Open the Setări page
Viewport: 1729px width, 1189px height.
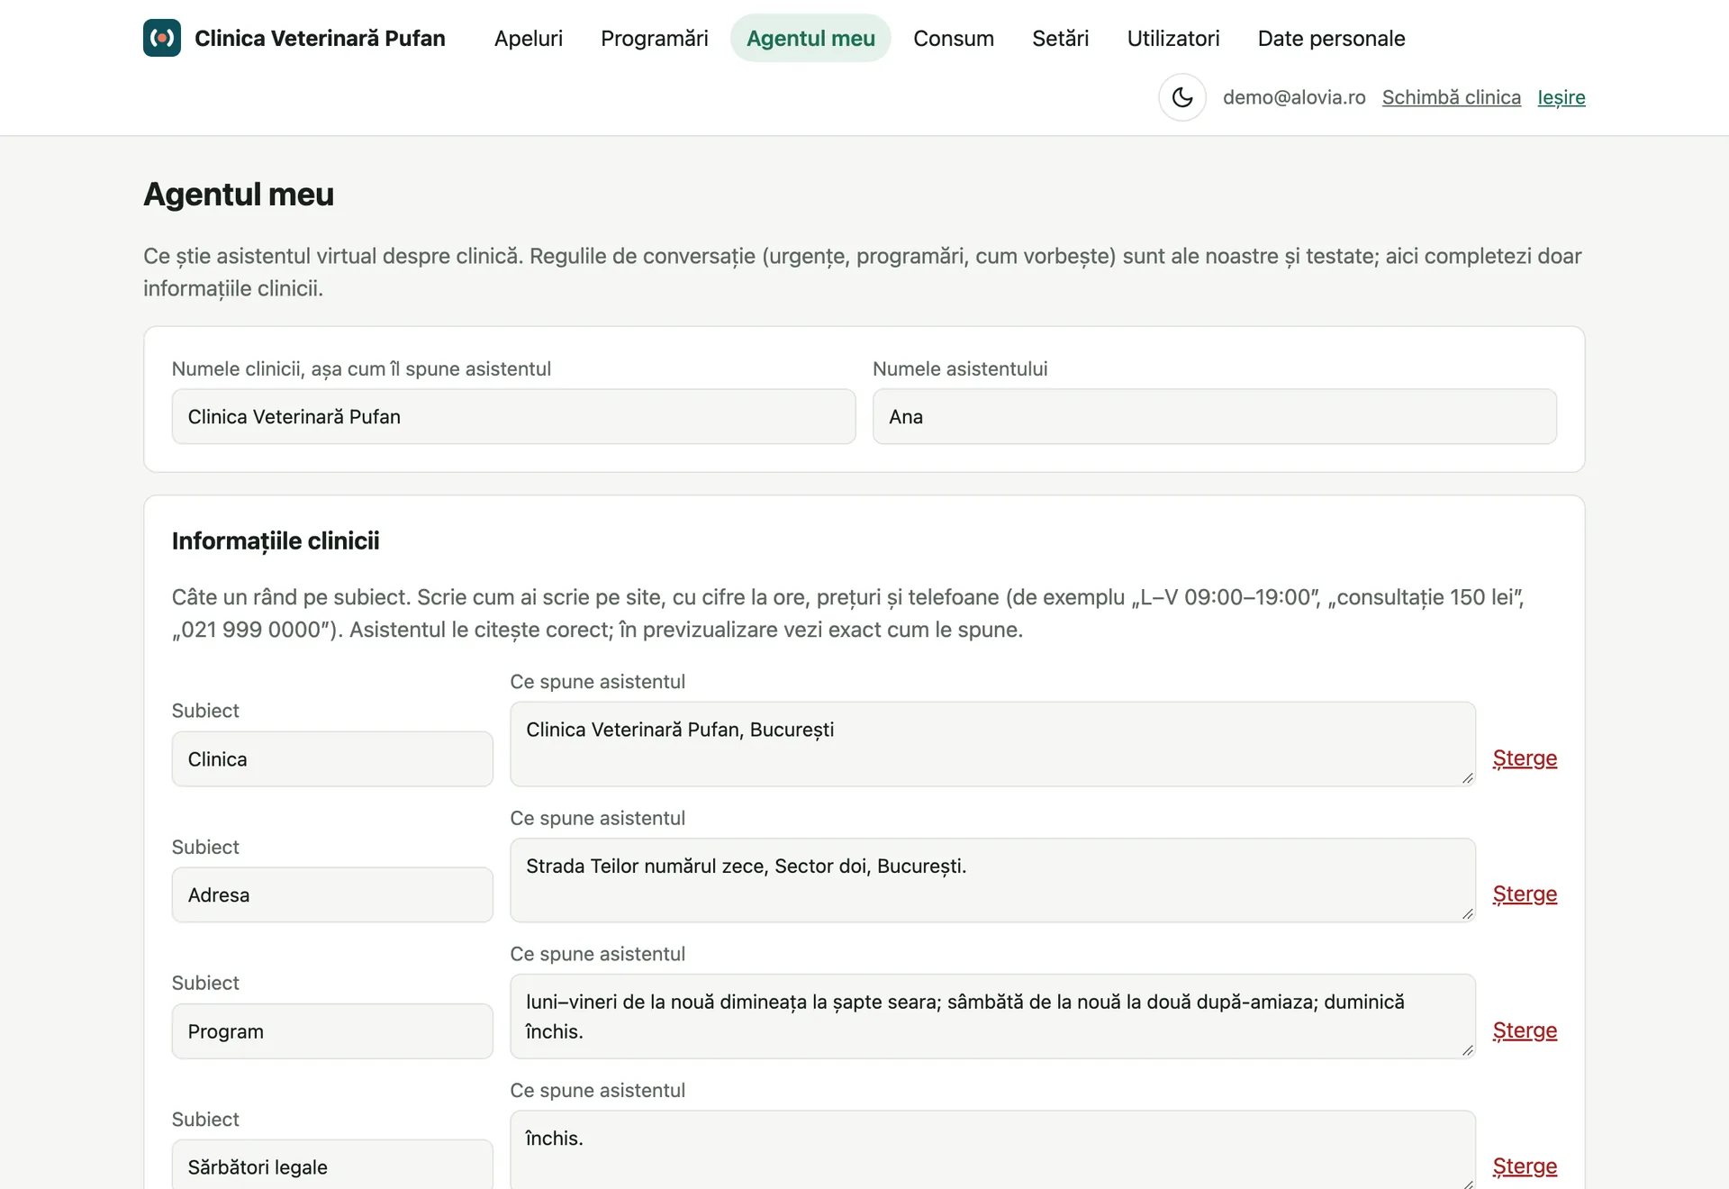coord(1061,38)
